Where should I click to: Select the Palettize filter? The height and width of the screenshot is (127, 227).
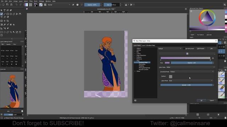[142, 66]
